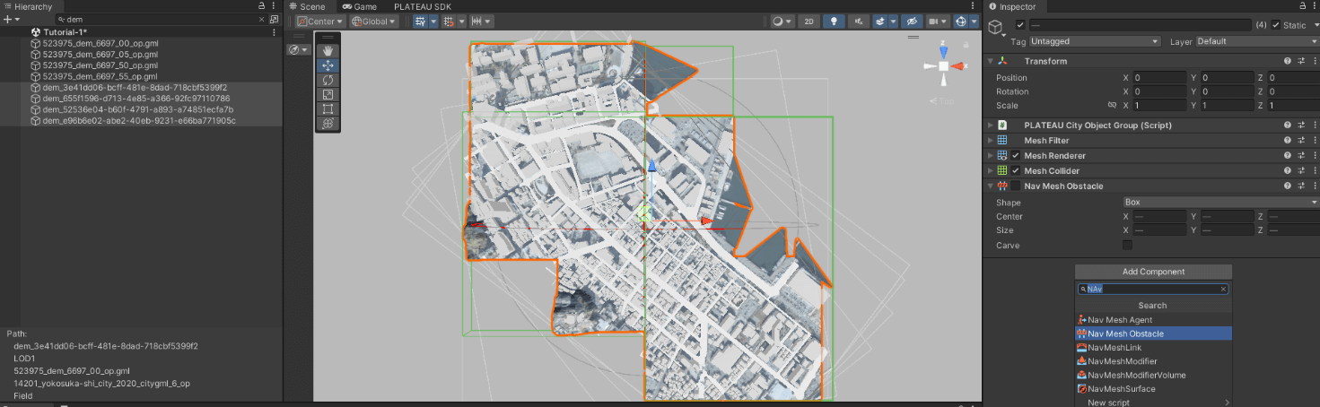Click the game object cube icon in Inspector

[995, 28]
